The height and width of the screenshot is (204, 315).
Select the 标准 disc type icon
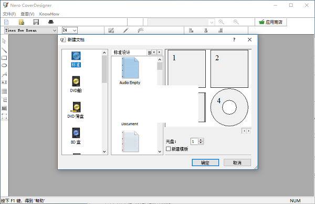point(76,56)
